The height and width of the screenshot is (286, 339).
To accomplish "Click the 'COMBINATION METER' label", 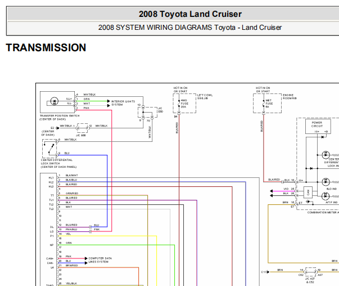I will pos(323,212).
